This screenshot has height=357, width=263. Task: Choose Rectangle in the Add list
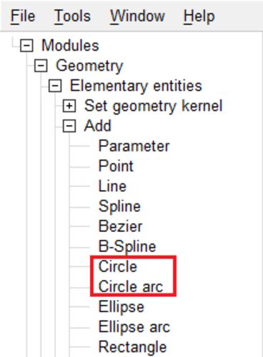[132, 347]
